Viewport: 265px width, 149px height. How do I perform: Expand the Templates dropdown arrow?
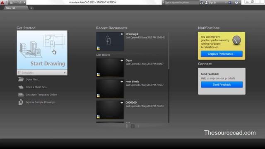(65, 72)
